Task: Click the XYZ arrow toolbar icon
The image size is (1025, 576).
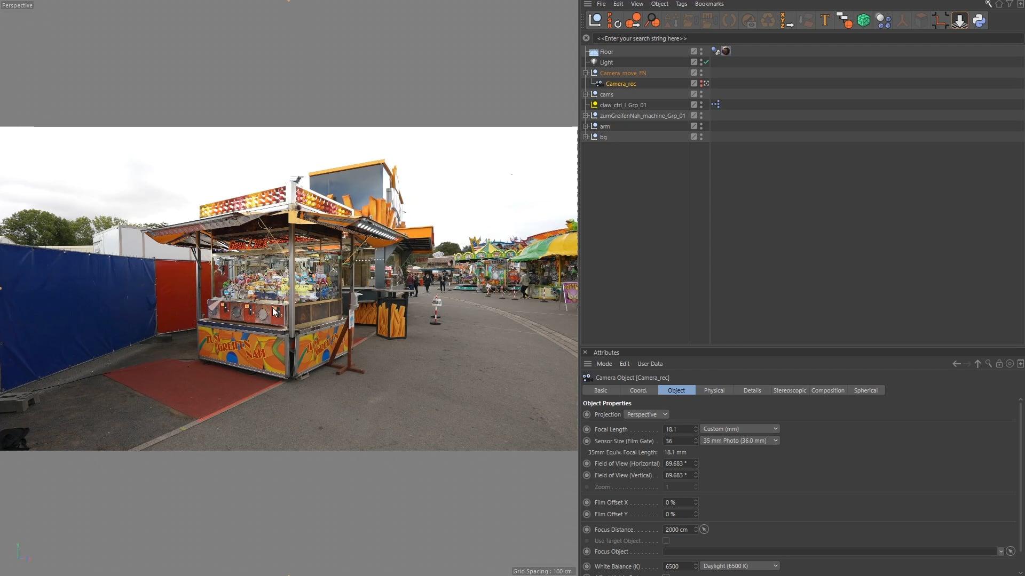Action: (x=786, y=21)
